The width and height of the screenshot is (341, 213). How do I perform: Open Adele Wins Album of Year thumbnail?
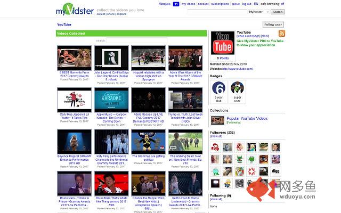(x=185, y=58)
